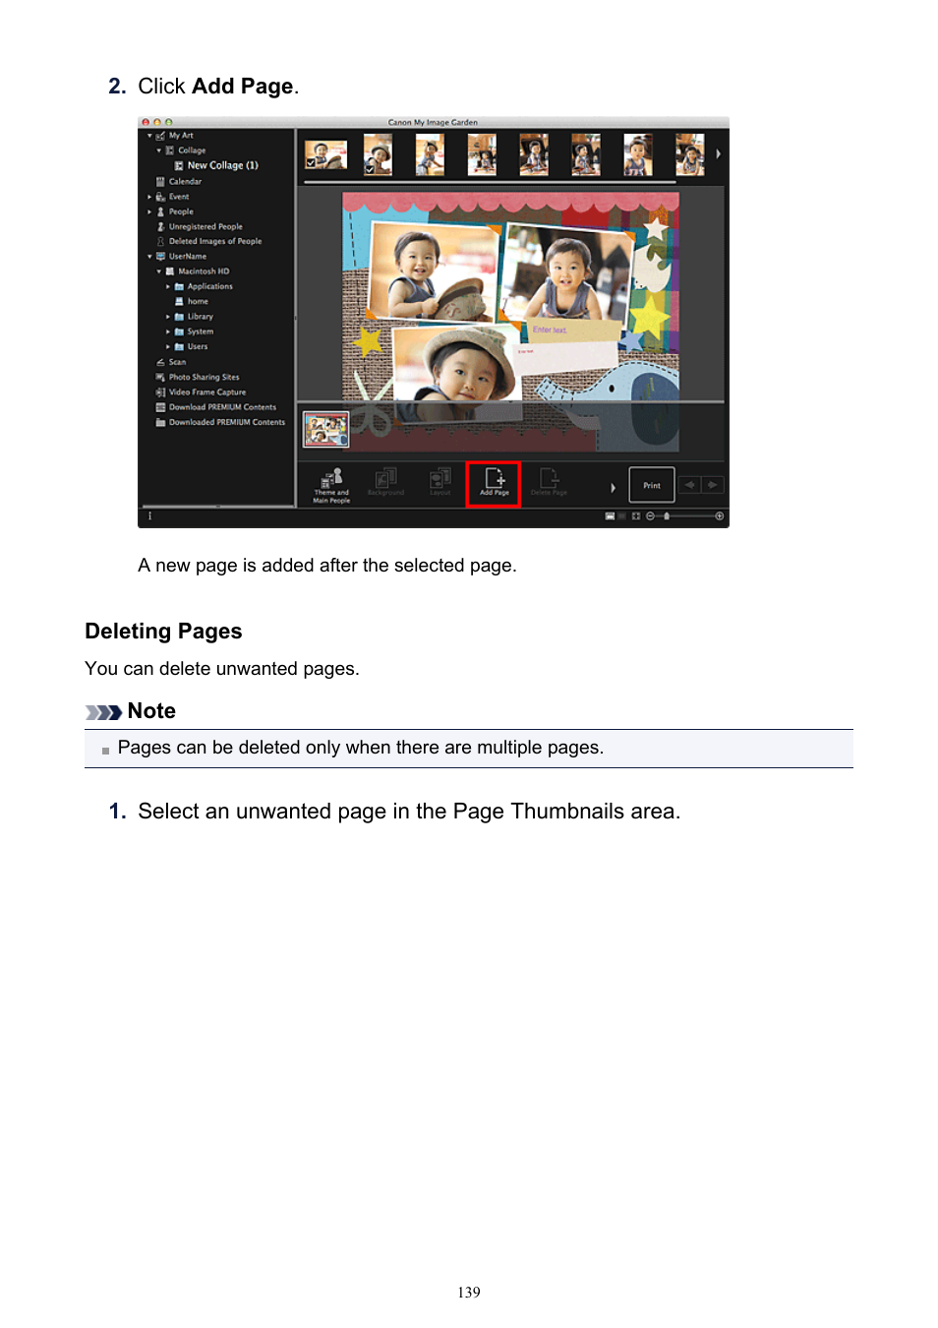Expand the Library folder node
Image resolution: width=938 pixels, height=1328 pixels.
168,317
